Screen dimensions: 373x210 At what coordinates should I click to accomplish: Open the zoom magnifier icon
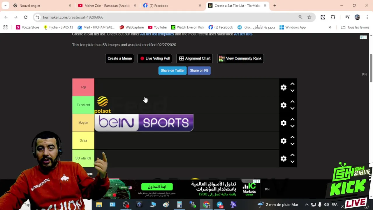[x=300, y=17]
